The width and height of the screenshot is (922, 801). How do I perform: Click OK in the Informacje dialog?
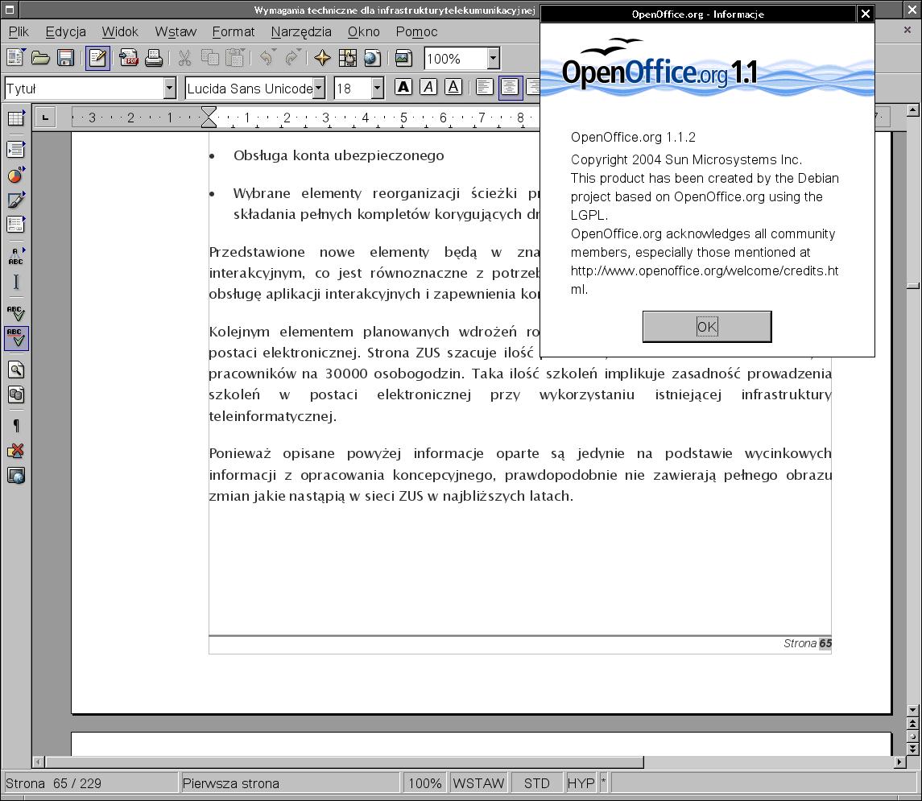coord(707,327)
